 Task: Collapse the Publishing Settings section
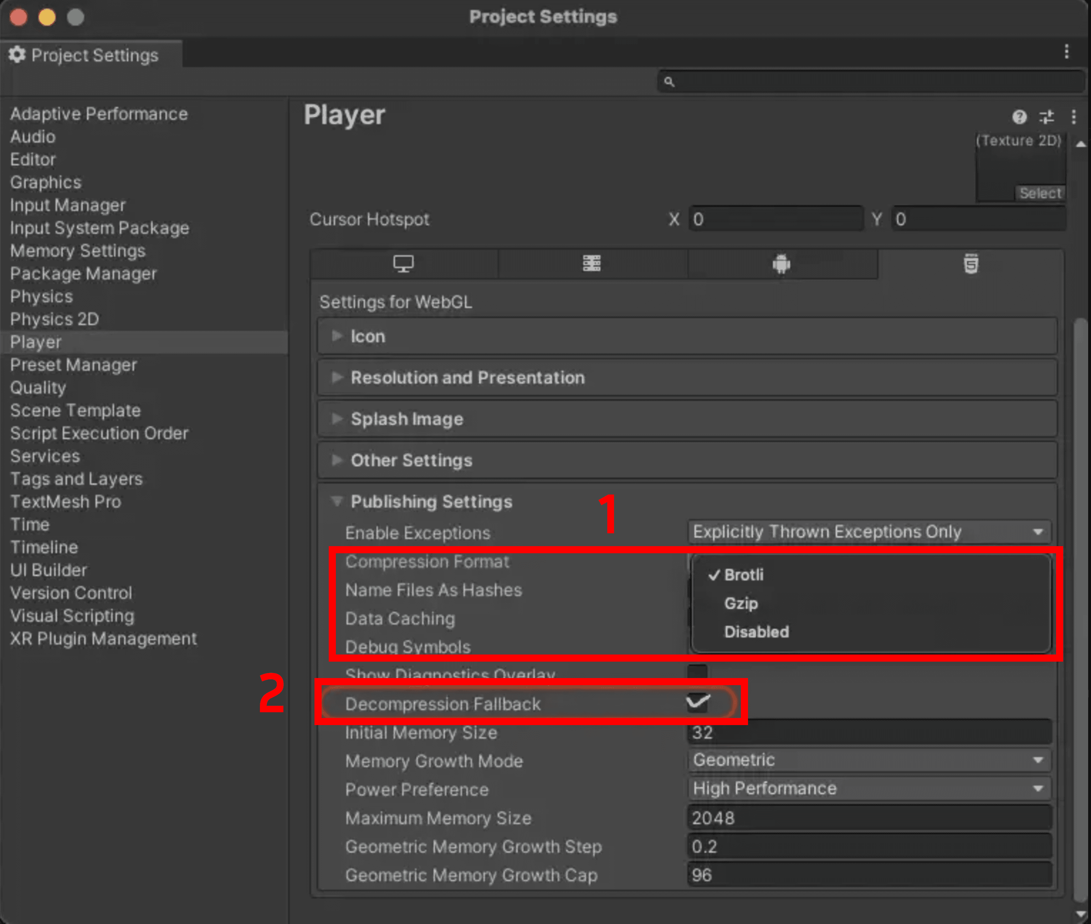pyautogui.click(x=687, y=501)
